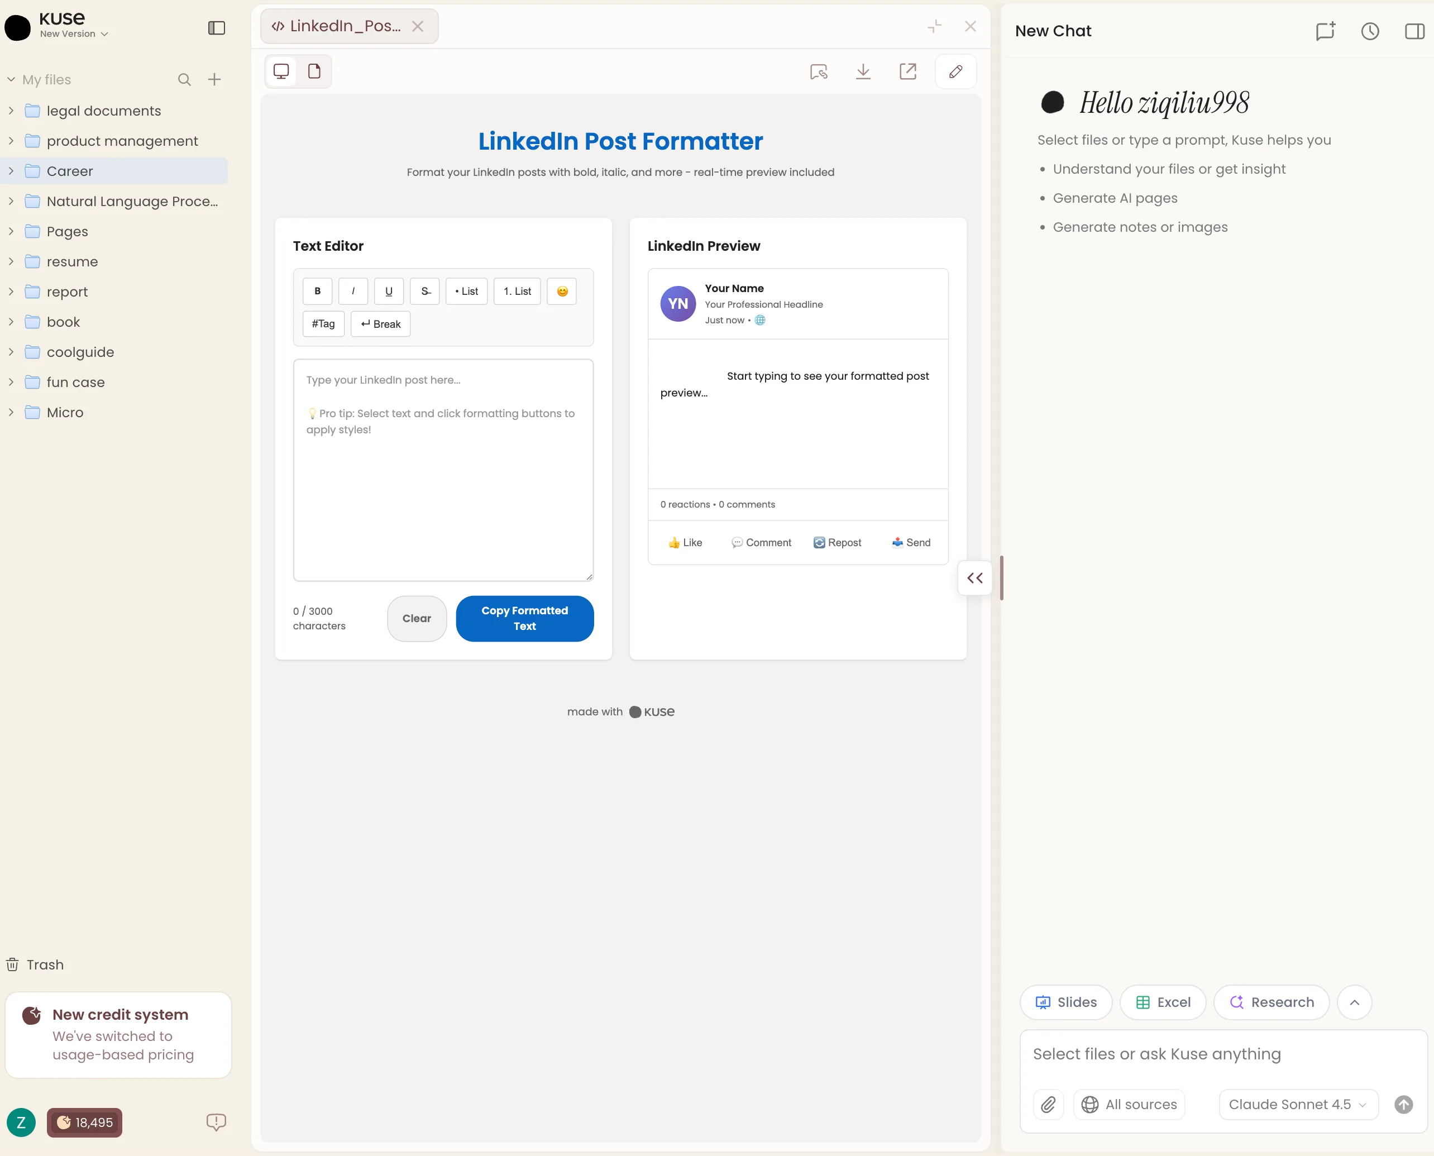The width and height of the screenshot is (1434, 1156).
Task: Add a new file with plus icon
Action: click(214, 80)
